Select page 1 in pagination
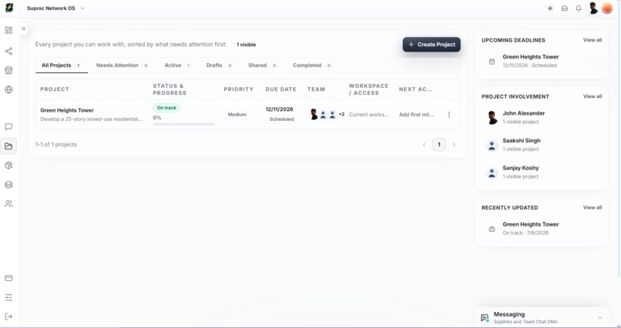Image resolution: width=621 pixels, height=328 pixels. pos(439,145)
